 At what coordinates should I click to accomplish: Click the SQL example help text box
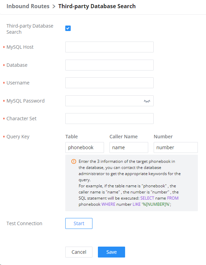pos(132,183)
